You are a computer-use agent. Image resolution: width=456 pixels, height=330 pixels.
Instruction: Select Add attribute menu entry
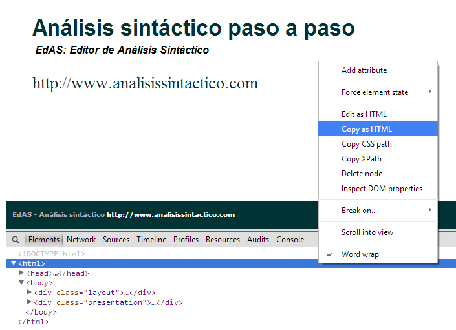364,70
